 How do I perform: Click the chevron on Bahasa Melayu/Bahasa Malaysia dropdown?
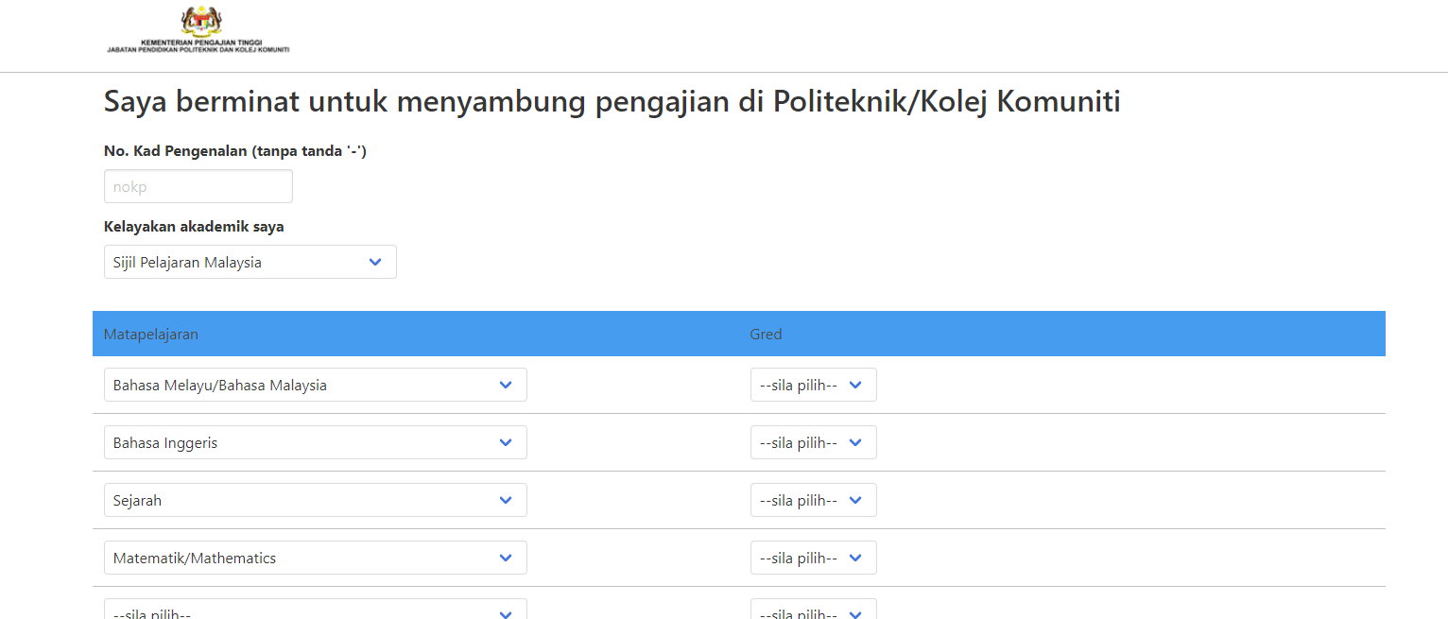click(506, 385)
